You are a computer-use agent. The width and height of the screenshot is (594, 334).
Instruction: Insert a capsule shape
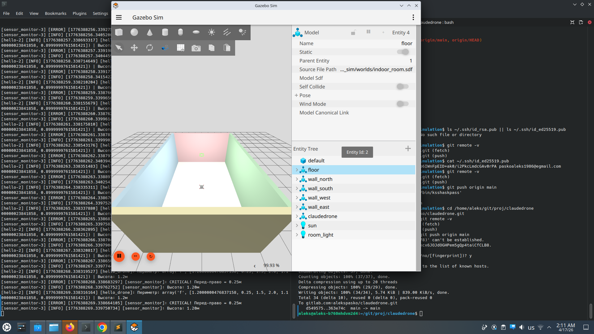181,32
